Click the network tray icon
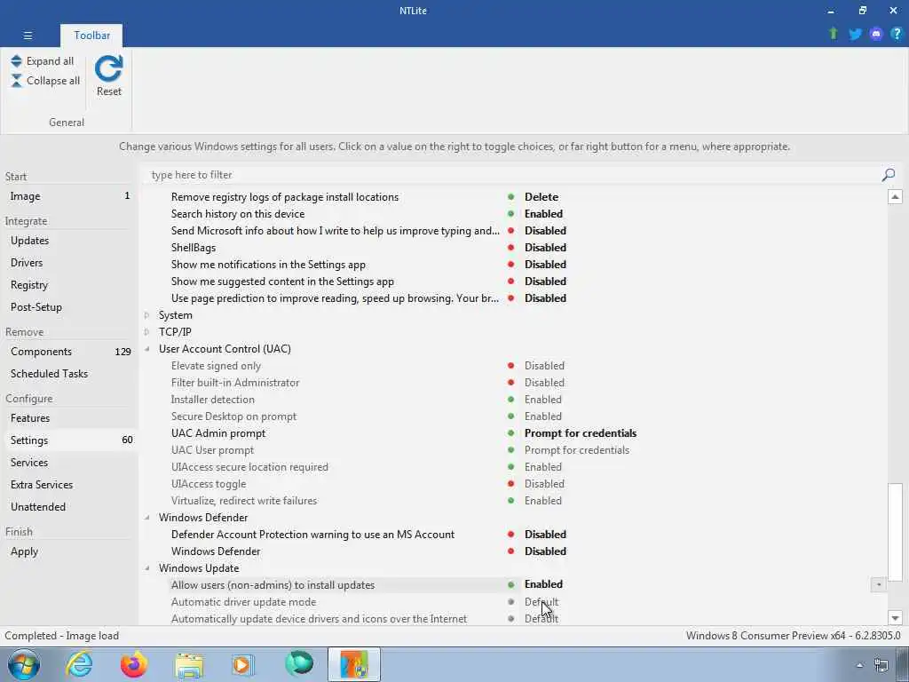Viewport: 909px width, 682px height. (x=881, y=665)
